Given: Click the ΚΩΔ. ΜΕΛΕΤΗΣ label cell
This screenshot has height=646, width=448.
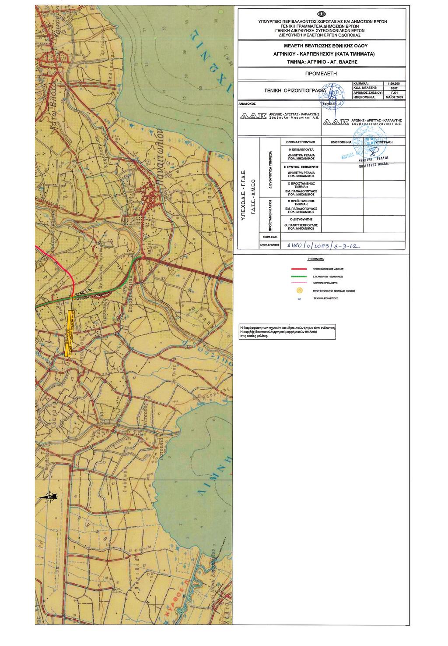Looking at the screenshot, I should (368, 88).
